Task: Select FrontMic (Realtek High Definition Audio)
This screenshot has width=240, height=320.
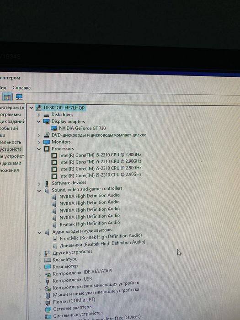Action: click(101, 237)
